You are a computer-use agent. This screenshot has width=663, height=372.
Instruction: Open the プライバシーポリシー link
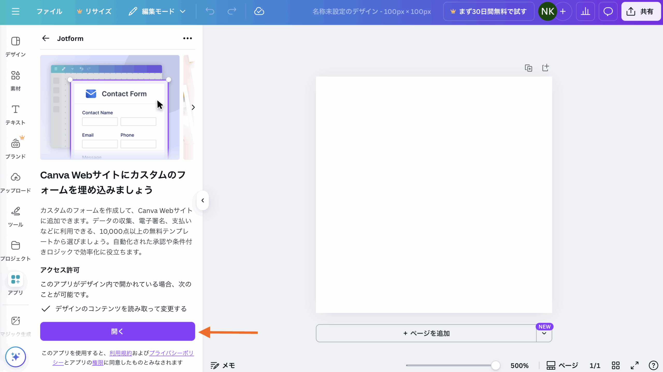pyautogui.click(x=171, y=353)
